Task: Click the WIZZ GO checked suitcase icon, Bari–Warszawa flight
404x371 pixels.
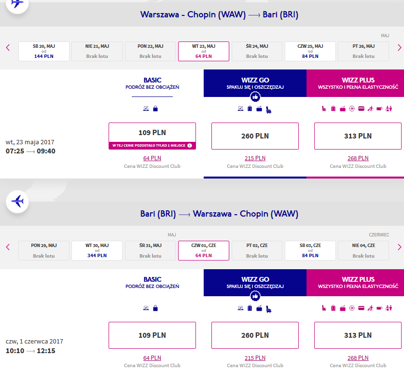Action: tap(250, 308)
